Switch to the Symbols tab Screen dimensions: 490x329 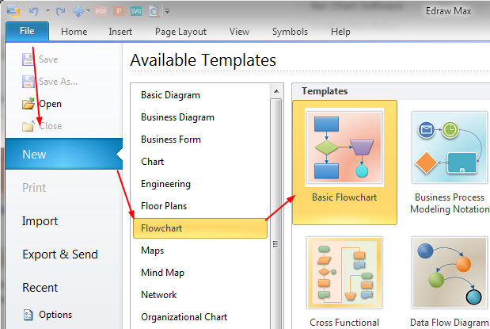(290, 32)
